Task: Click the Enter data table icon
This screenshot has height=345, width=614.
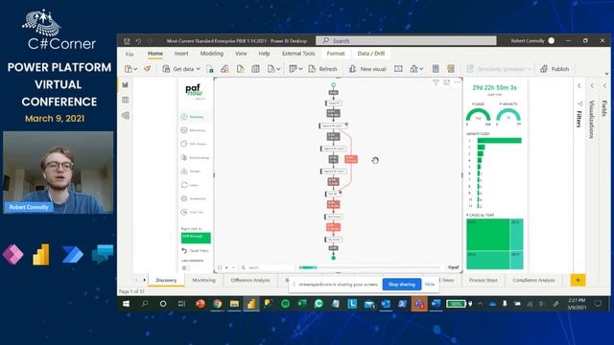Action: click(x=256, y=69)
